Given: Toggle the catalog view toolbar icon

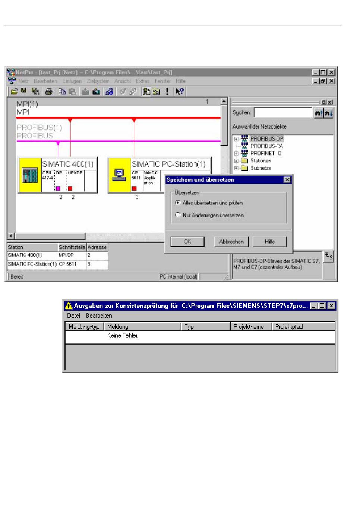Looking at the screenshot, I should click(x=146, y=91).
